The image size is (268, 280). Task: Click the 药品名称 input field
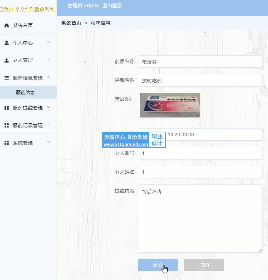pos(200,62)
